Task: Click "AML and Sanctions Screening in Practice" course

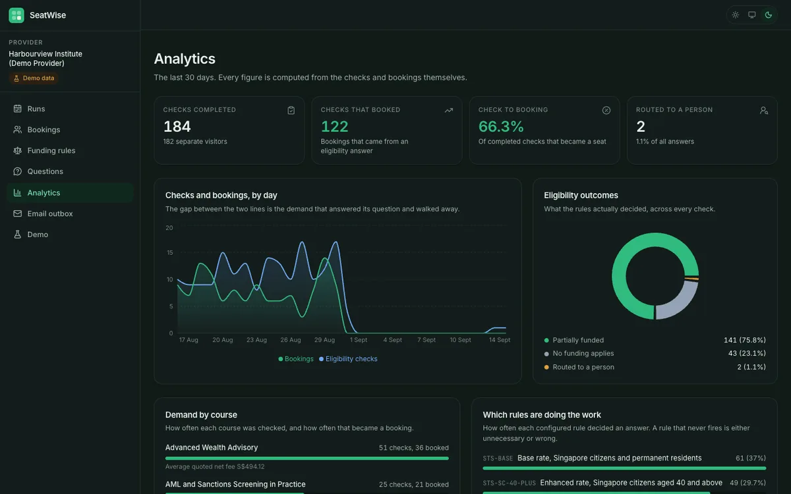Action: click(235, 484)
